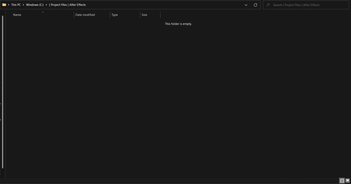This screenshot has height=184, width=351.
Task: Switch to details view layout
Action: point(342,180)
